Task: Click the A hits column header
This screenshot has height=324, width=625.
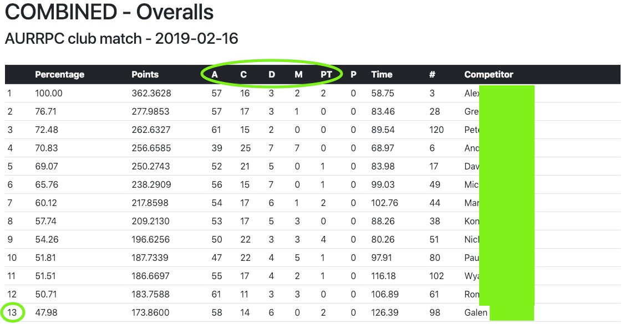Action: click(x=215, y=75)
